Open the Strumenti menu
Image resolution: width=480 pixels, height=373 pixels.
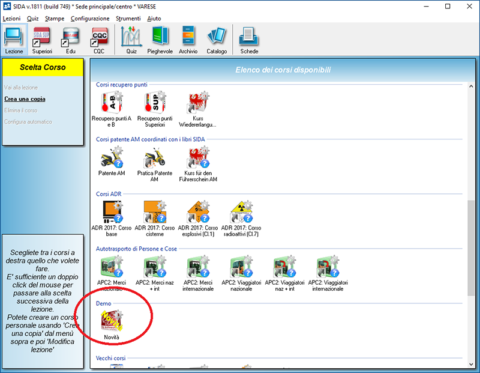(x=128, y=19)
